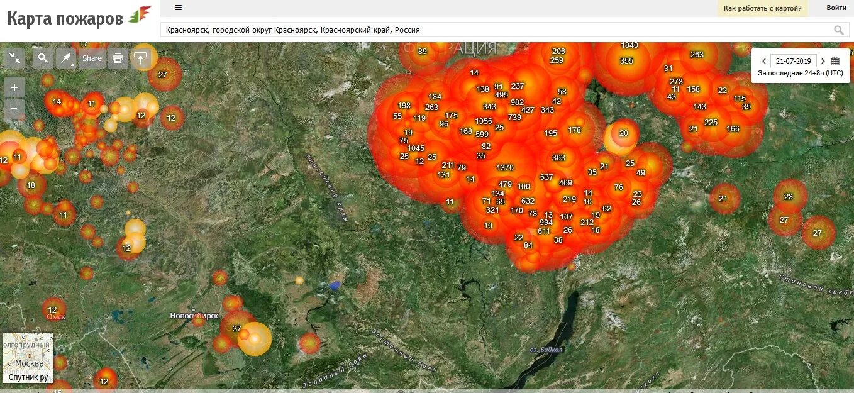
Task: Select the fire cluster labeled 994
Action: 546,223
